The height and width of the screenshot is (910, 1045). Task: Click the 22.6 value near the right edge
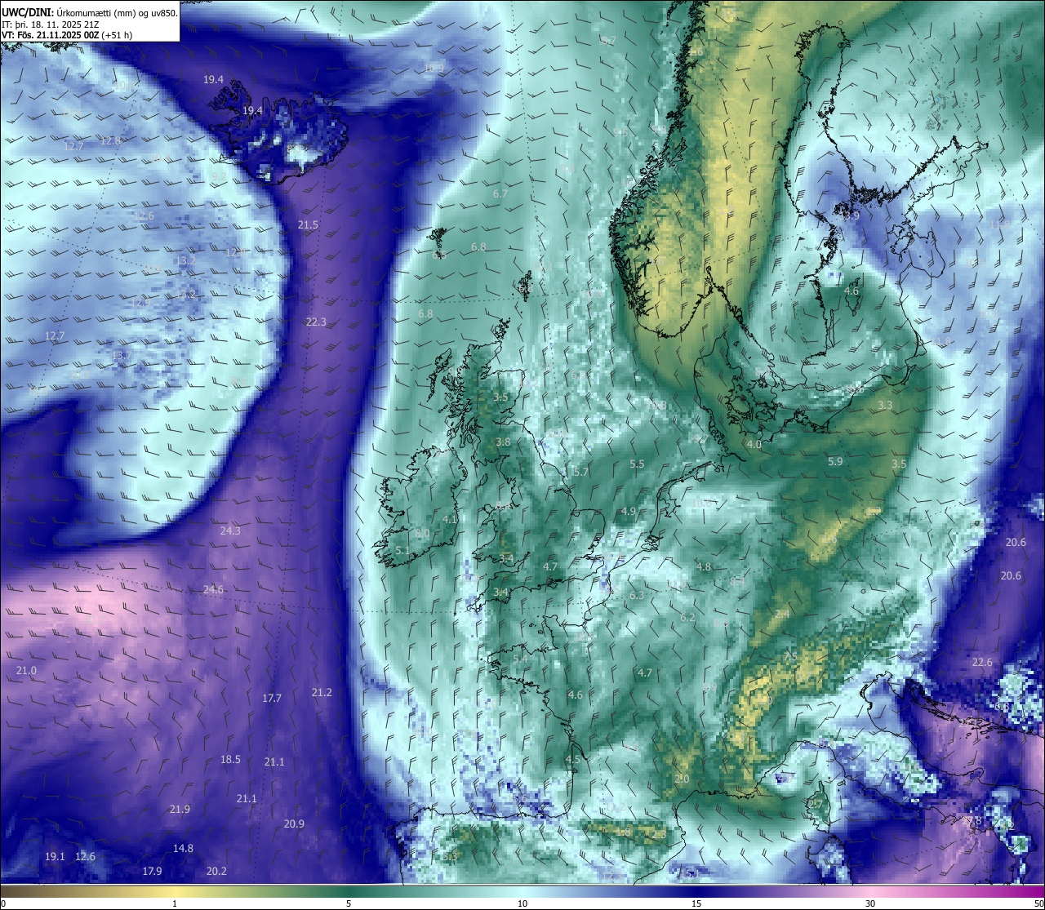pos(982,663)
